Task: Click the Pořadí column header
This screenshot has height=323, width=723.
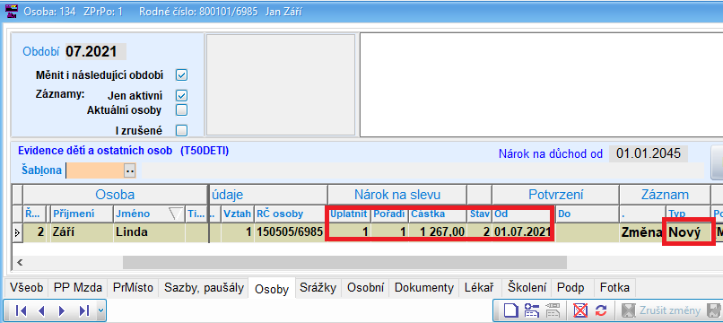Action: (389, 214)
